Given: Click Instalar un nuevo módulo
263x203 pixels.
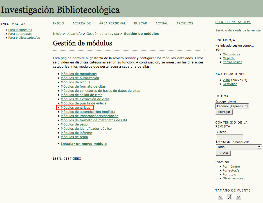Looking at the screenshot, I should 84,144.
